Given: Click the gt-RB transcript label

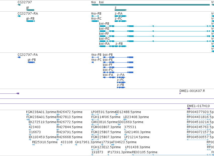Looking at the screenshot, I should [30, 19].
